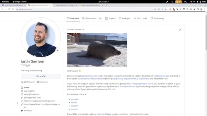The width and height of the screenshot is (207, 116).
Task: Click the rothgar@amazon.com email link
Action: click(x=142, y=84)
